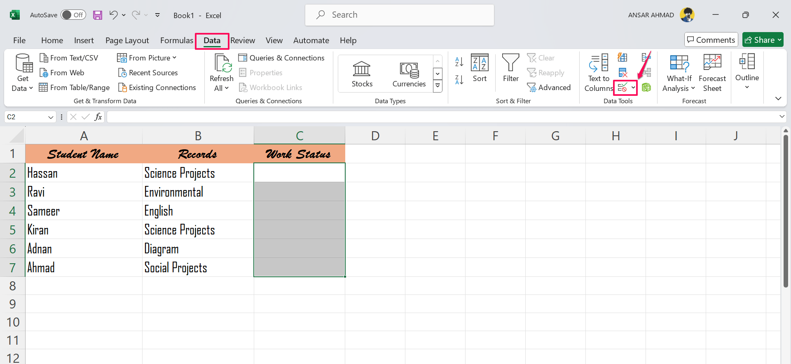
Task: Sort column Z to A descending
Action: (x=459, y=79)
